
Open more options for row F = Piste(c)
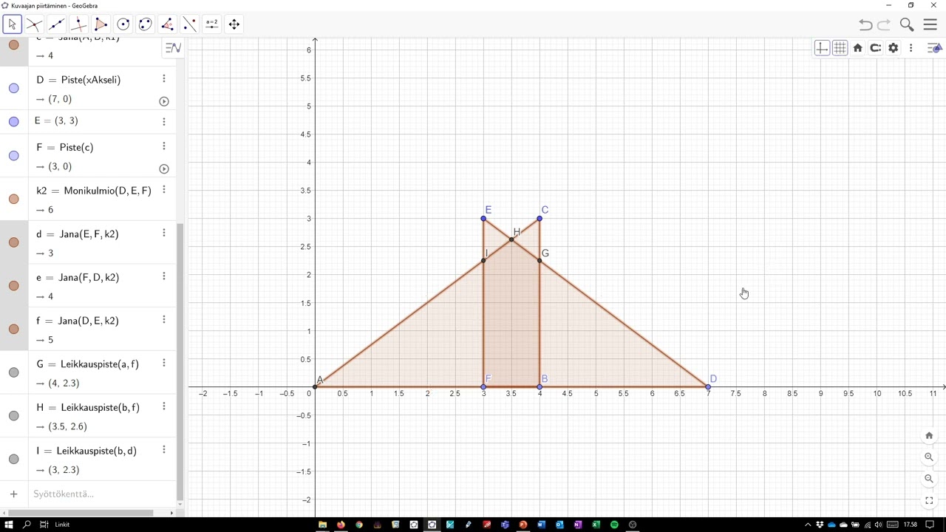tap(164, 146)
